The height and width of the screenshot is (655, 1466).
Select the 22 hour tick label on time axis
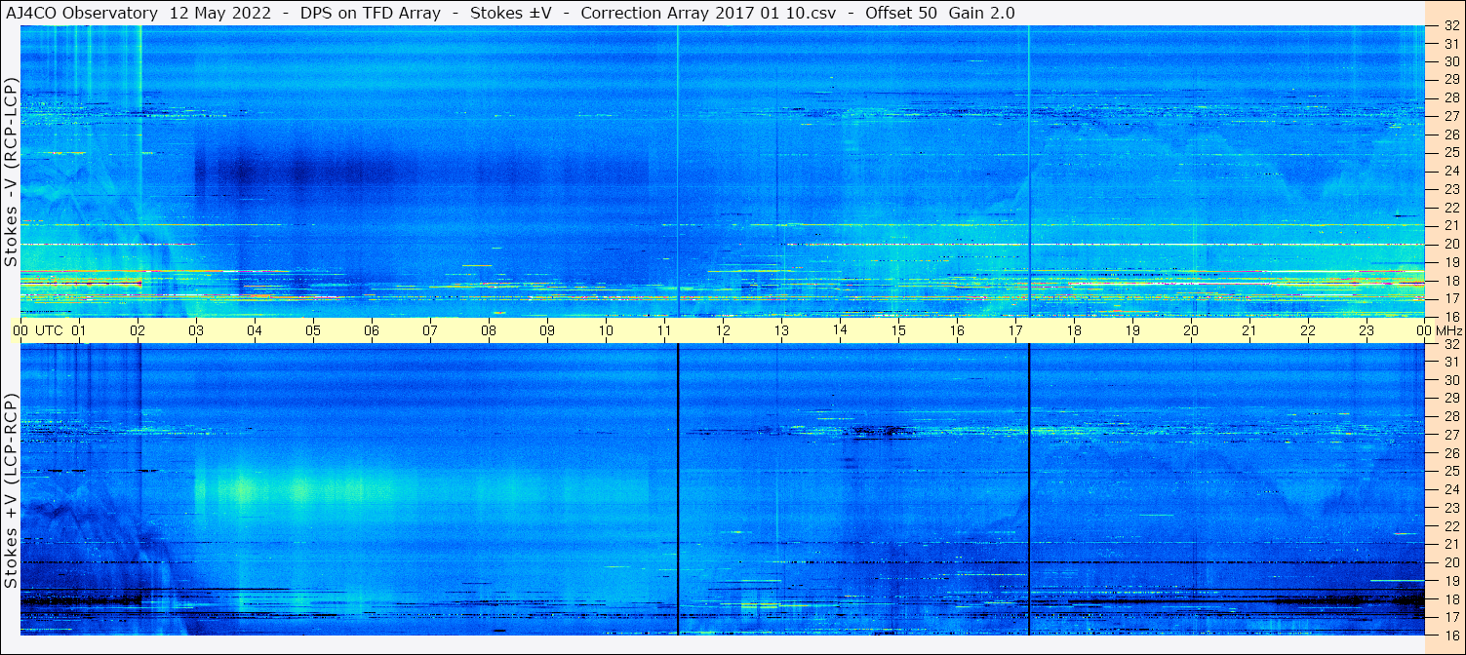[1308, 330]
